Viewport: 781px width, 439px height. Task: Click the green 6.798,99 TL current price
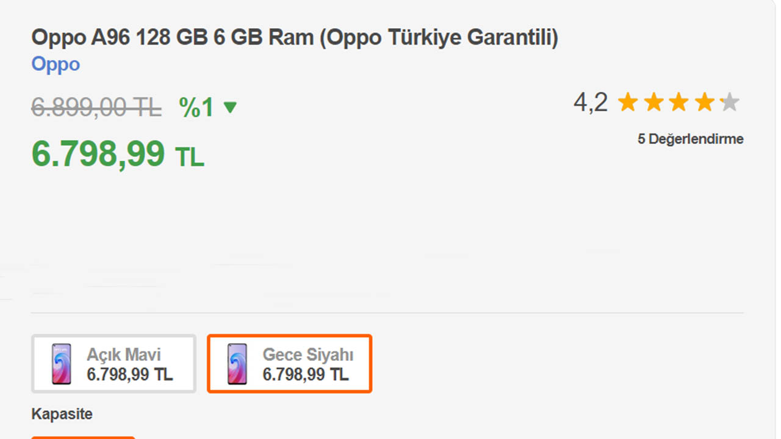[x=117, y=154]
